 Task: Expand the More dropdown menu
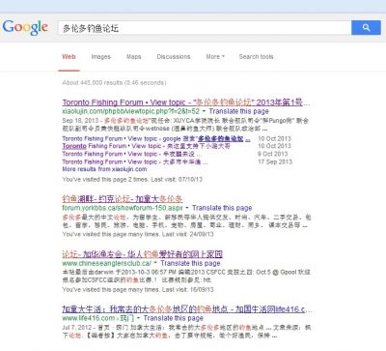pos(215,57)
